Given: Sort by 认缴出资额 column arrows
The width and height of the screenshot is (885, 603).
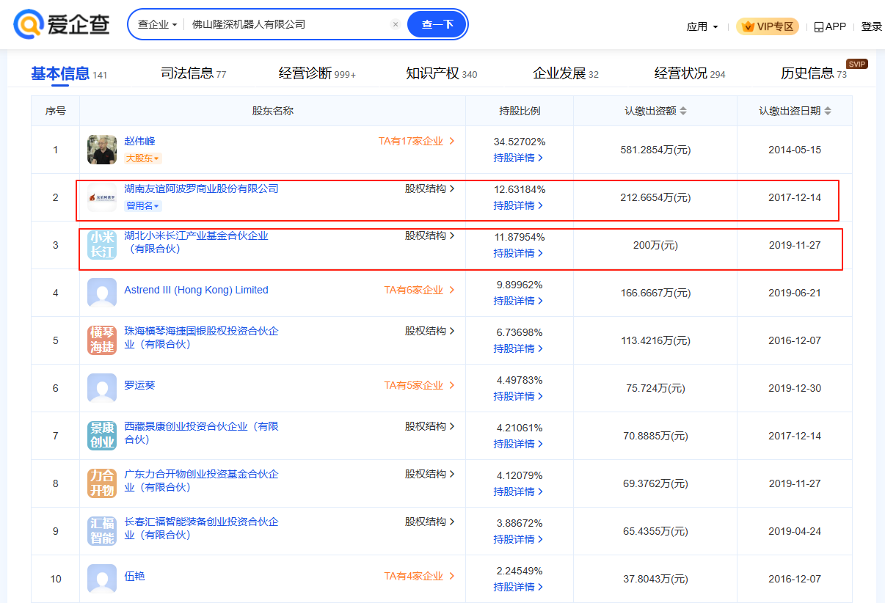Looking at the screenshot, I should tap(683, 111).
